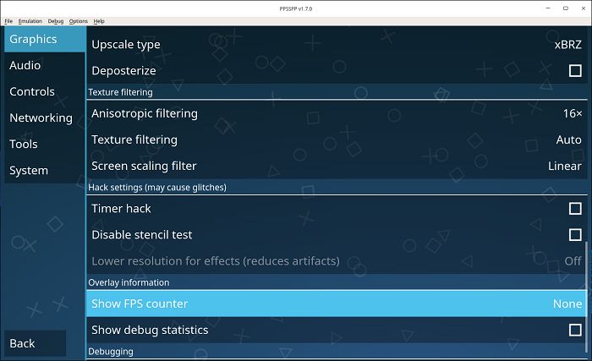Screen dimensions: 592x361
Task: Click the Back button
Action: coord(36,343)
